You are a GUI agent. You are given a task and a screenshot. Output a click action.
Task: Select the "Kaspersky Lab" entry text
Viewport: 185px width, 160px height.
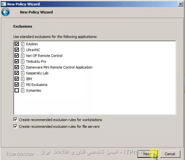click(37, 73)
